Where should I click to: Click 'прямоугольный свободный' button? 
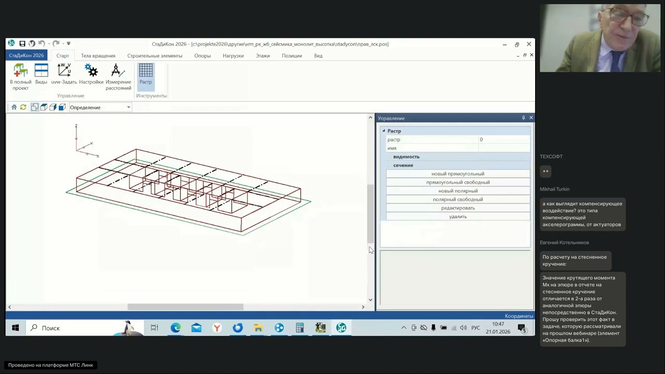click(458, 182)
